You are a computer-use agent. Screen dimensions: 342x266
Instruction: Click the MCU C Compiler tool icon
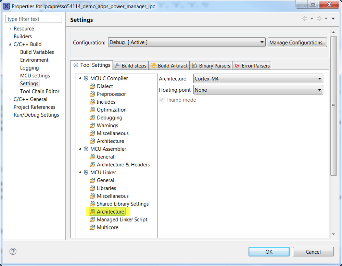(86, 78)
